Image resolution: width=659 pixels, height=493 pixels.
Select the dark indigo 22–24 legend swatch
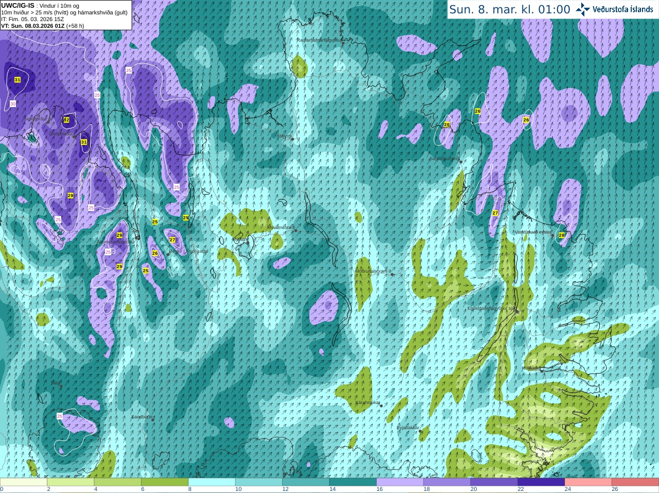(541, 482)
